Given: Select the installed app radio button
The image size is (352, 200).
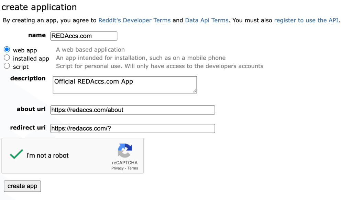Looking at the screenshot, I should point(7,58).
